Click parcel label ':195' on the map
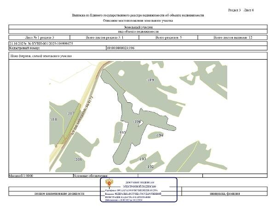Viewport: 276px width, 213px height. tap(122, 132)
